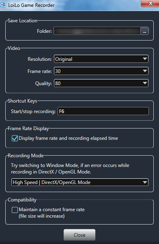Click the '(file size will increase)' note

(x=42, y=216)
